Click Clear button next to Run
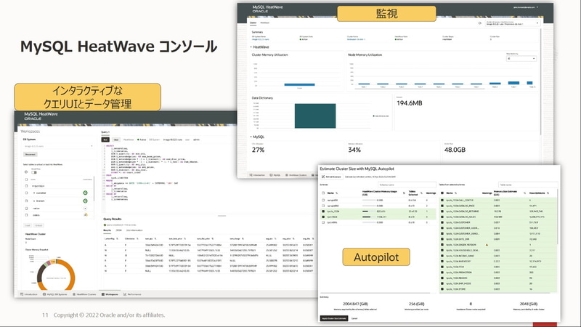Viewport: 581px width, 327px height. pos(116,140)
